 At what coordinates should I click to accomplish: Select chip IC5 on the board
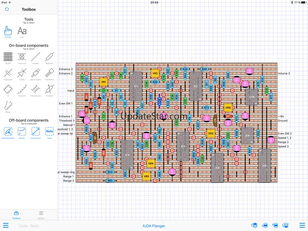pos(183,146)
